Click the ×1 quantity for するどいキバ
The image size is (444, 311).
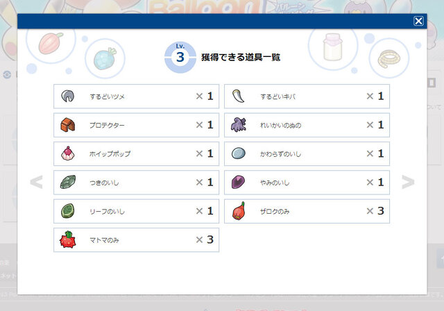[x=375, y=96]
